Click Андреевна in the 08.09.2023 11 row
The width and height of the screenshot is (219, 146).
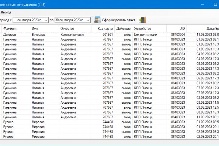pos(68,103)
